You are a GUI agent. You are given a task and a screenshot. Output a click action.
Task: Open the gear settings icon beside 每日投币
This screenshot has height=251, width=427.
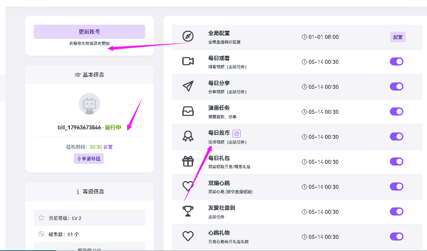pyautogui.click(x=237, y=133)
